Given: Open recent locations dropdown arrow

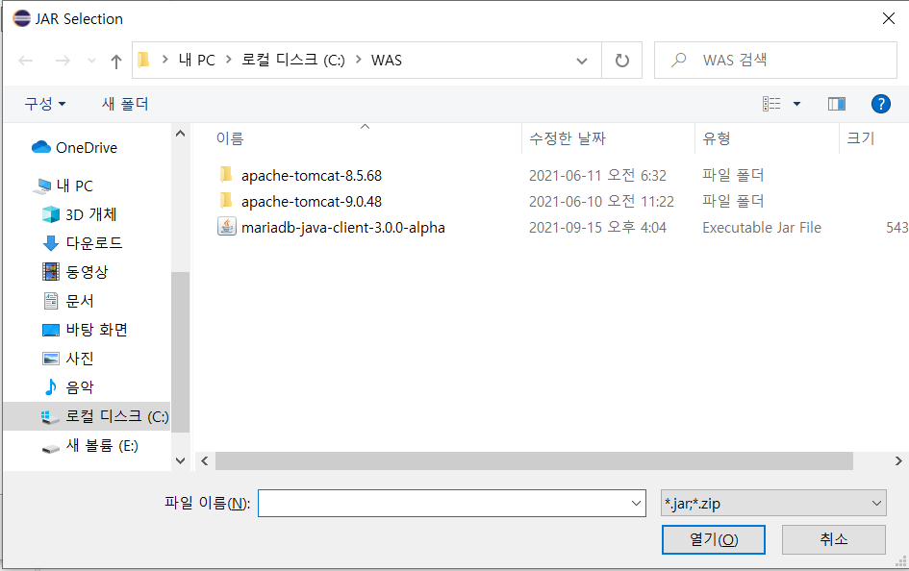Looking at the screenshot, I should (91, 61).
